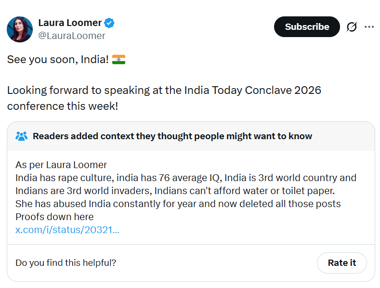Click the community notes people icon
Image resolution: width=380 pixels, height=288 pixels.
pos(22,136)
